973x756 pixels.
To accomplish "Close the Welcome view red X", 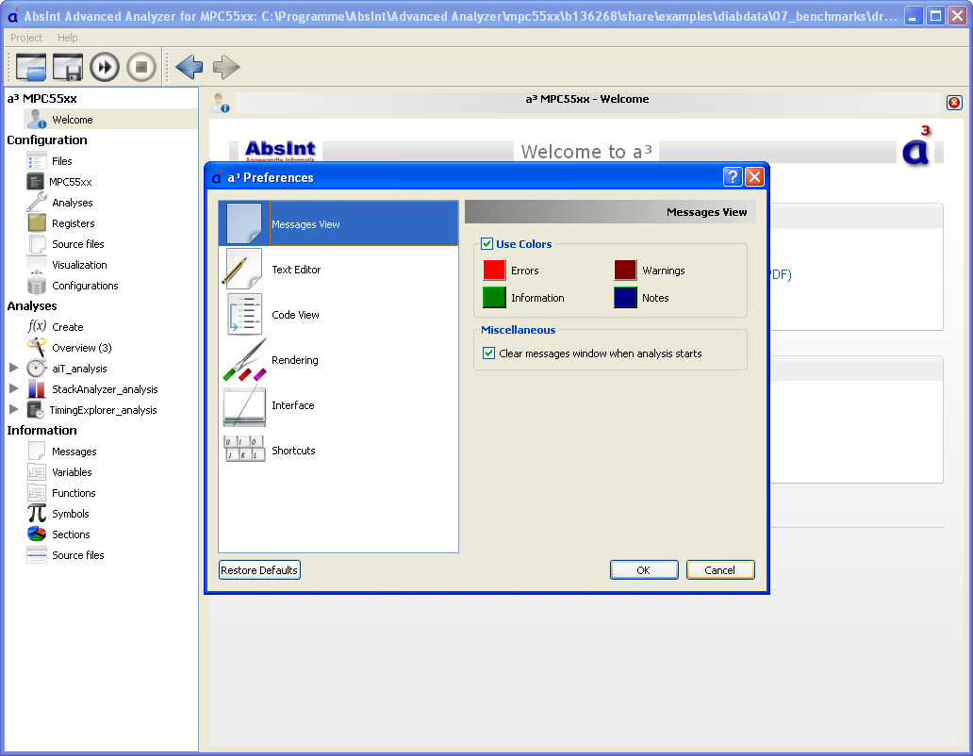I will 954,103.
